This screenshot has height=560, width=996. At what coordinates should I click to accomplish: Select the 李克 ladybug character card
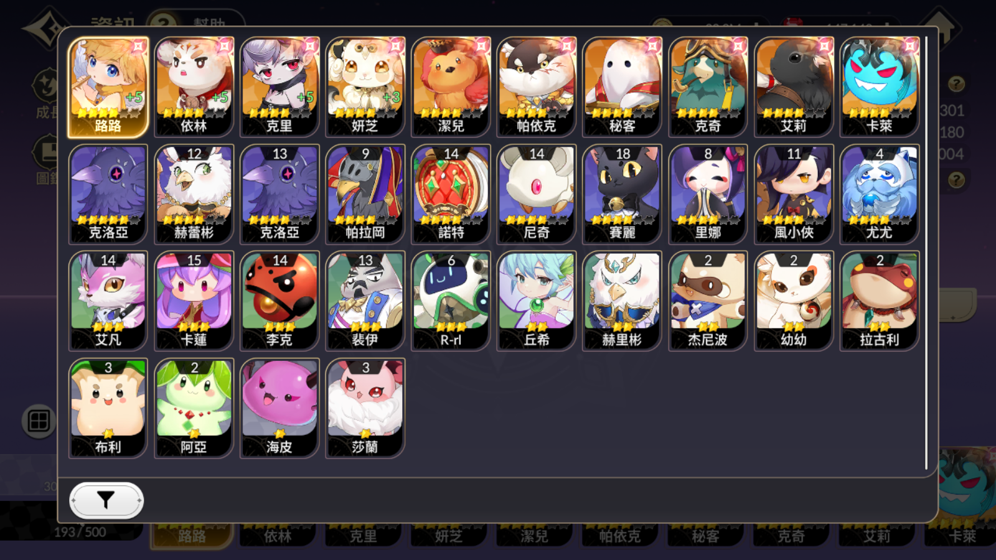280,301
